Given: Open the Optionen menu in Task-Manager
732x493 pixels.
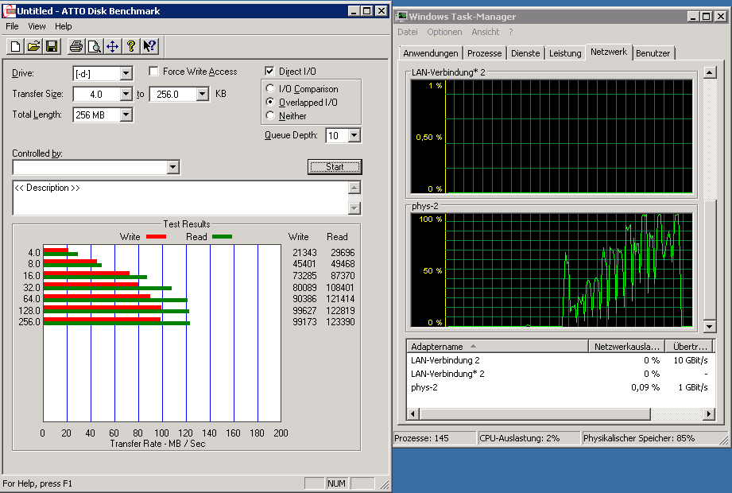Looking at the screenshot, I should (x=444, y=32).
